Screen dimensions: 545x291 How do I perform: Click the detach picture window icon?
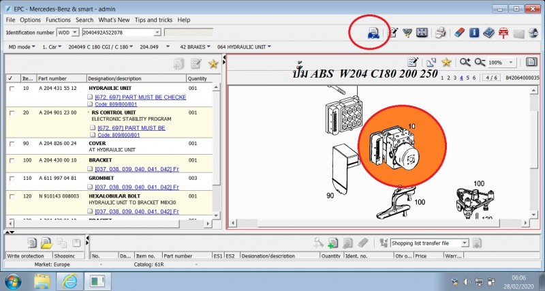point(431,63)
